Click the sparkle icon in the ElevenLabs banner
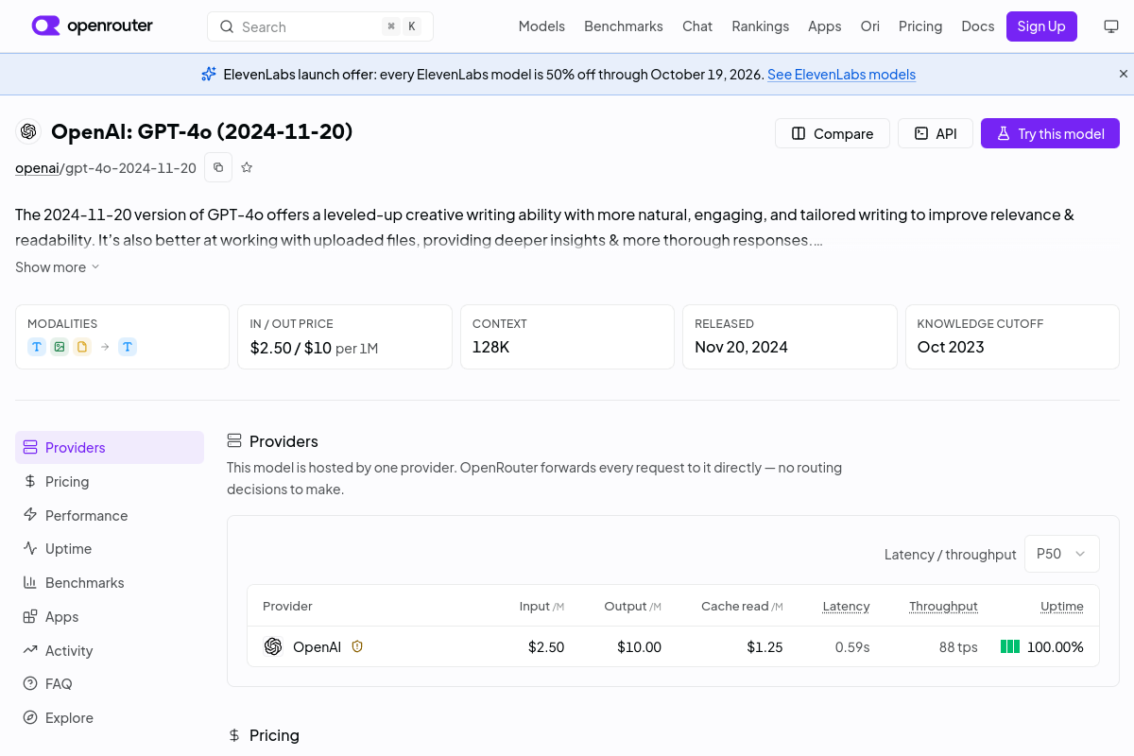Viewport: 1134px width, 756px height. [209, 74]
